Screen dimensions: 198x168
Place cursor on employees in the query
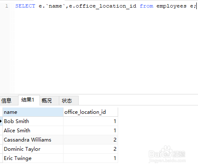pos(172,6)
